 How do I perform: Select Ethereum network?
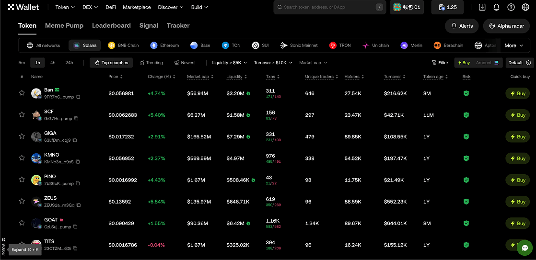point(164,45)
